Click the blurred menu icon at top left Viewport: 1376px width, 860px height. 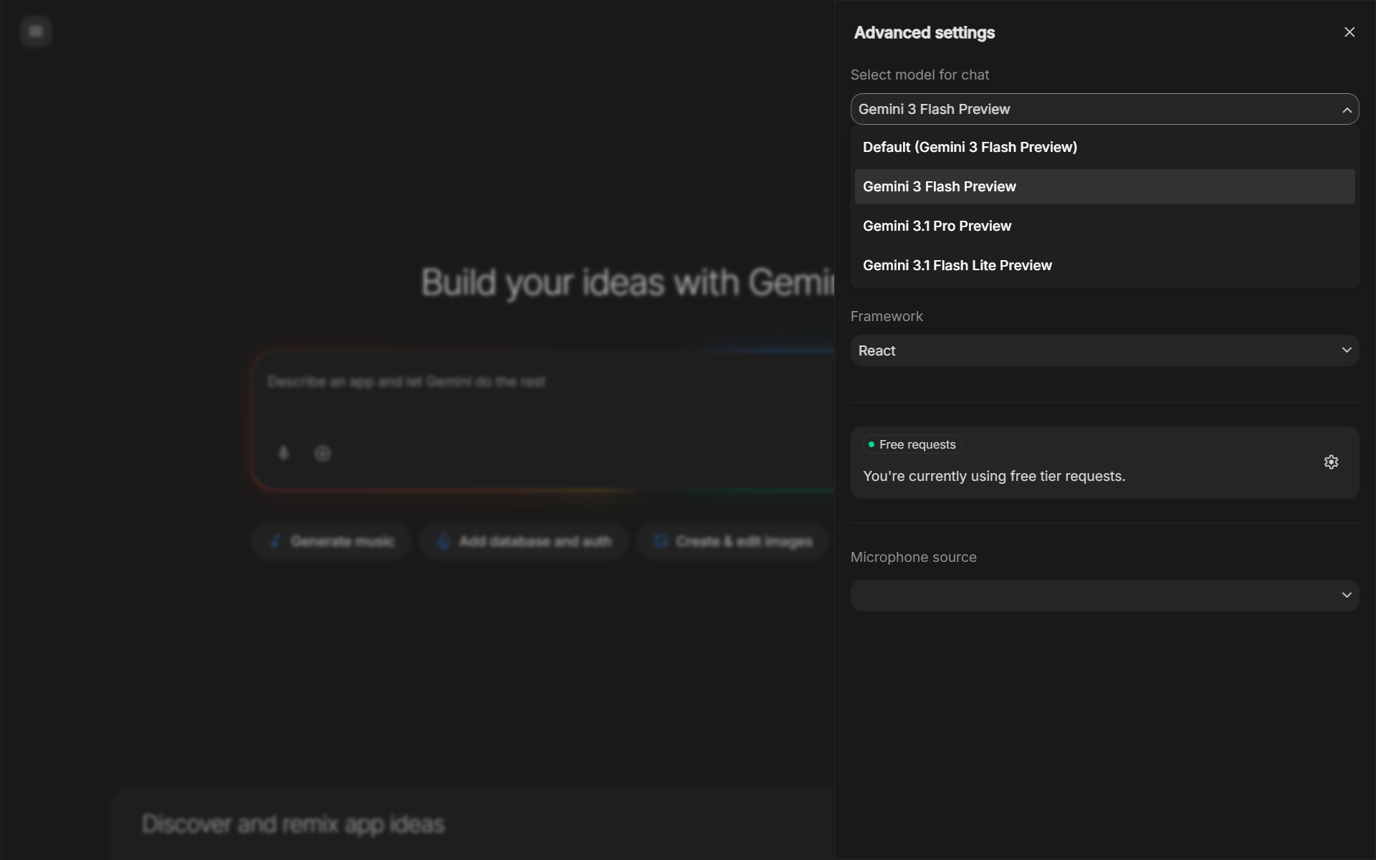[x=36, y=32]
